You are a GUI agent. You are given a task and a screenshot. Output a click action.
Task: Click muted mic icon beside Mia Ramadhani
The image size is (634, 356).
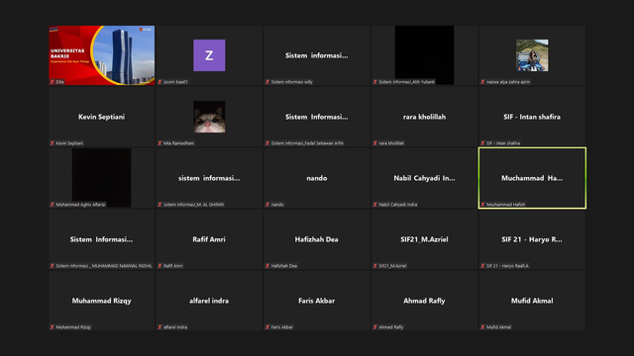tap(159, 142)
